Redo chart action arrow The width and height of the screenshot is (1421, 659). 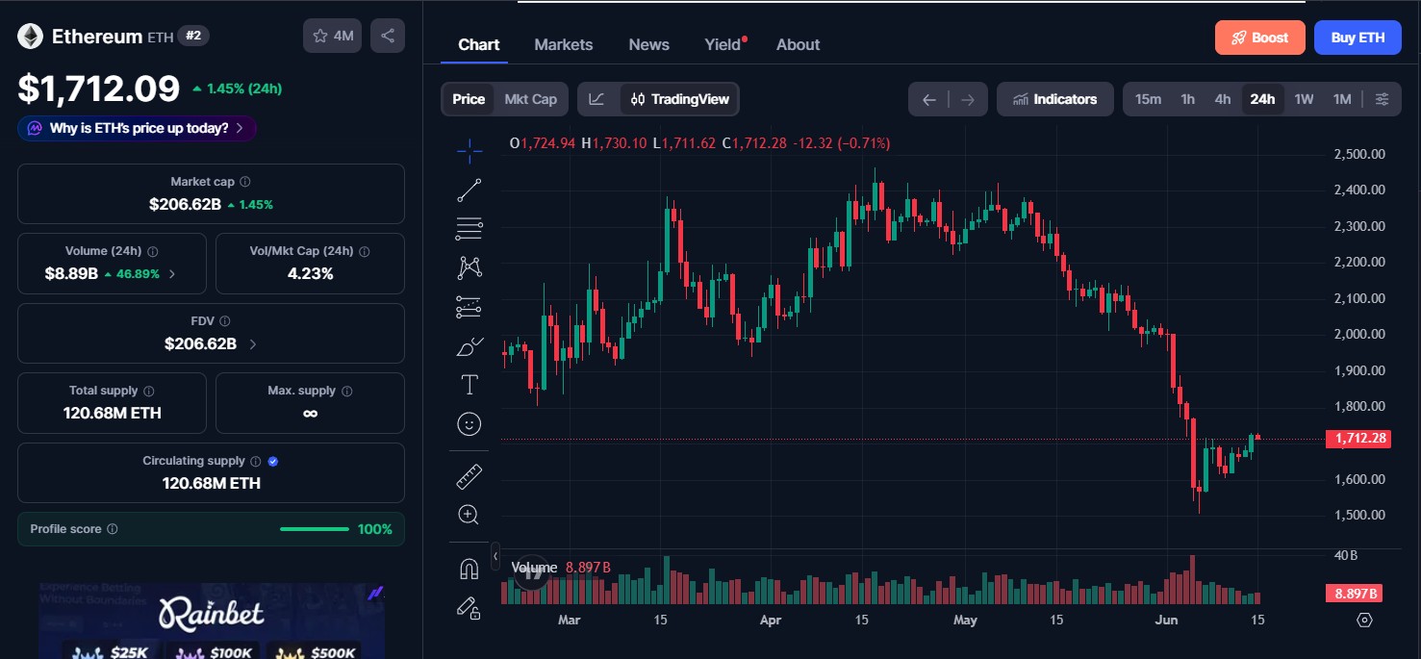[x=968, y=99]
